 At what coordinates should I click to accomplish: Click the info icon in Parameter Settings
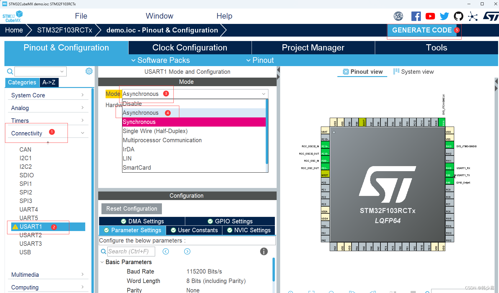[x=264, y=251]
